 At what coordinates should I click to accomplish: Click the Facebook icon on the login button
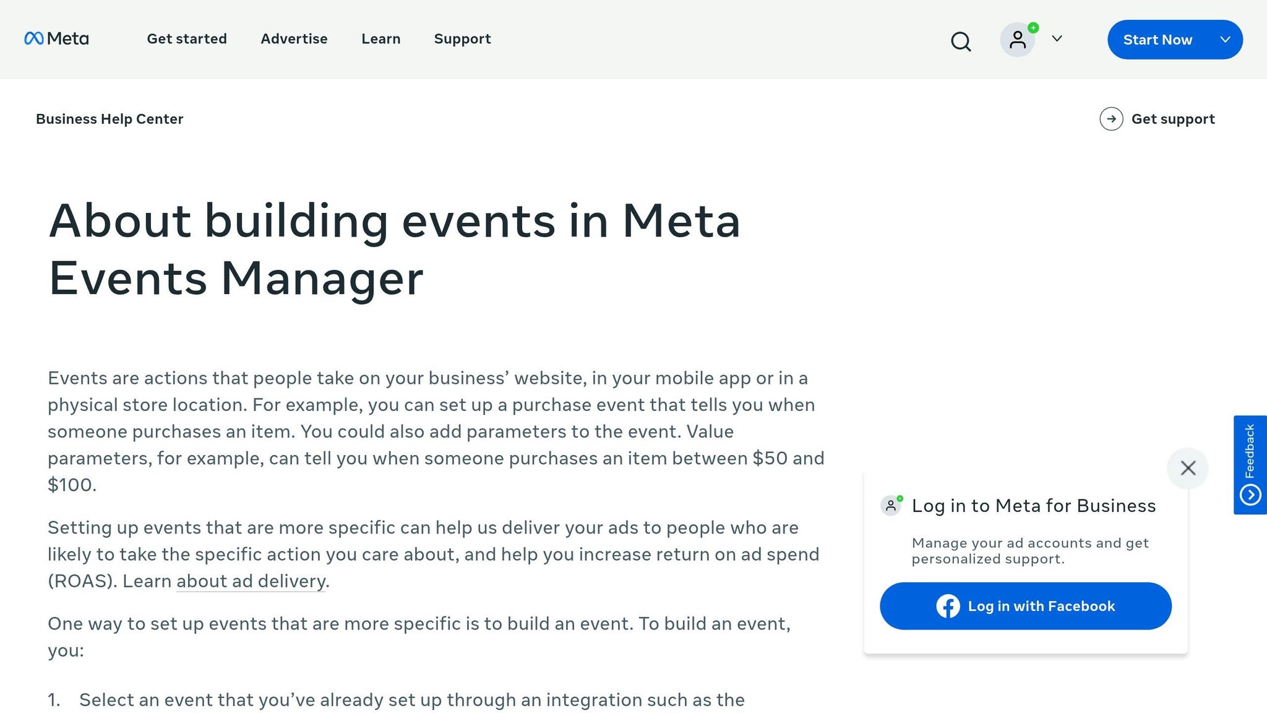coord(948,607)
